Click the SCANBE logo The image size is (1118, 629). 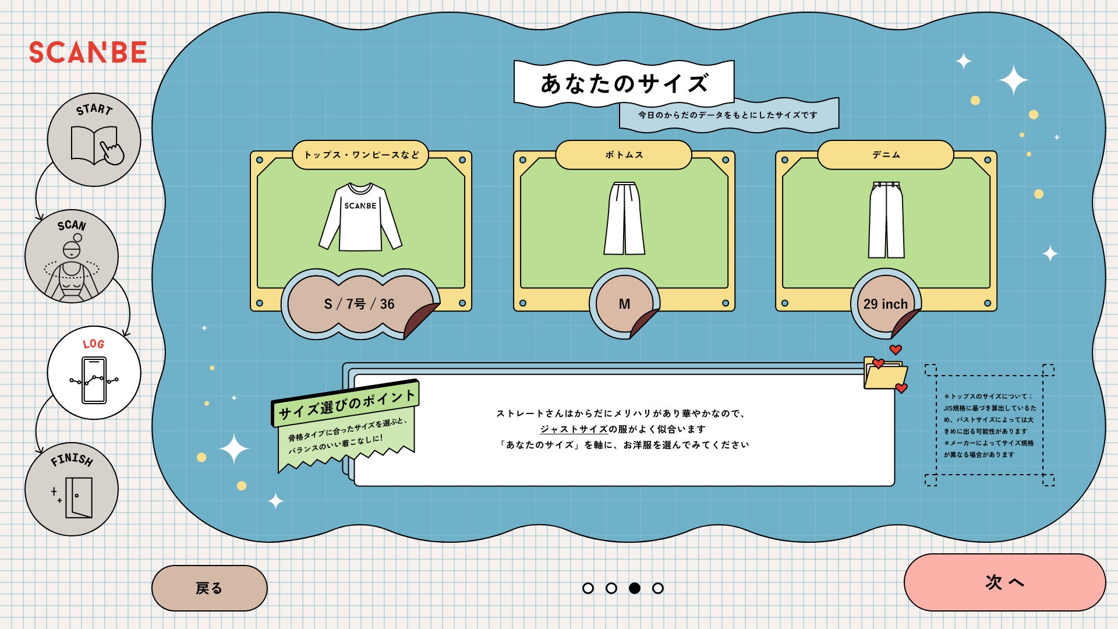pos(88,52)
